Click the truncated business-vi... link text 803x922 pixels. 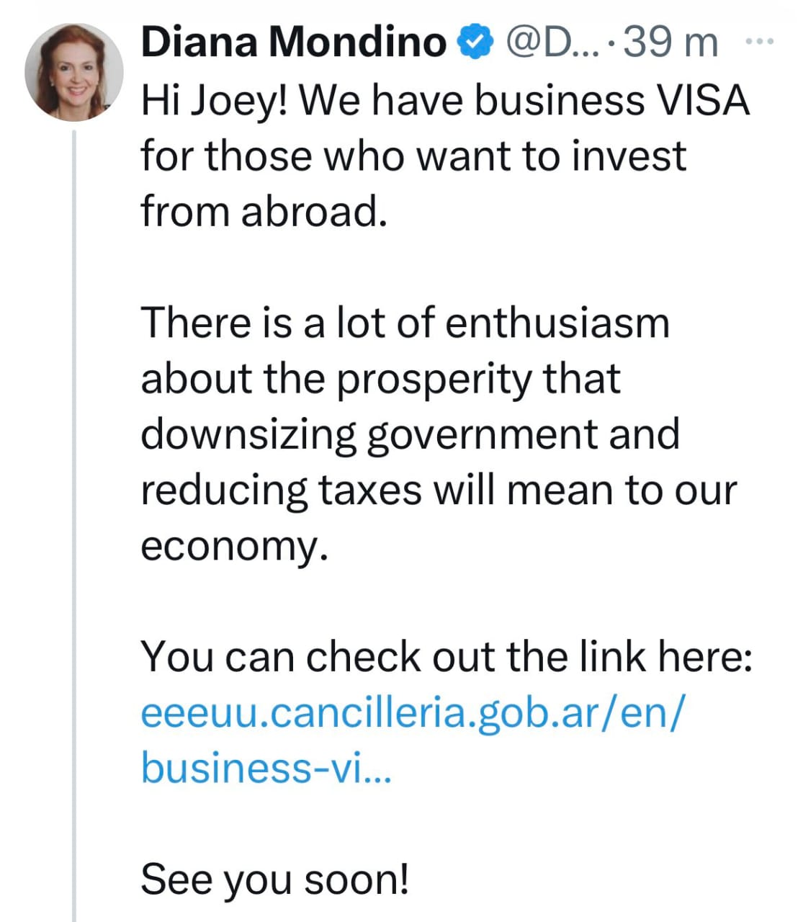coord(266,767)
